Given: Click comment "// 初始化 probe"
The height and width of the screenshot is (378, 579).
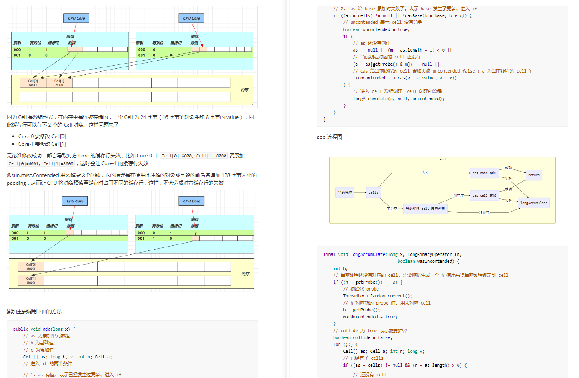Looking at the screenshot, I should [361, 289].
